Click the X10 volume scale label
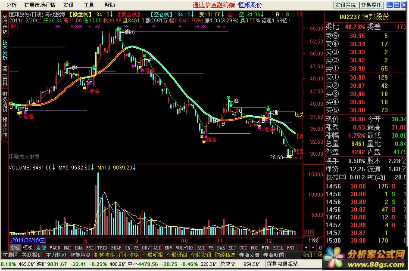The width and height of the screenshot is (409, 271). (x=308, y=232)
